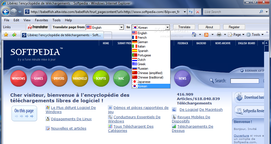Click the Print icon
This screenshot has height=144, width=271.
coord(219,35)
